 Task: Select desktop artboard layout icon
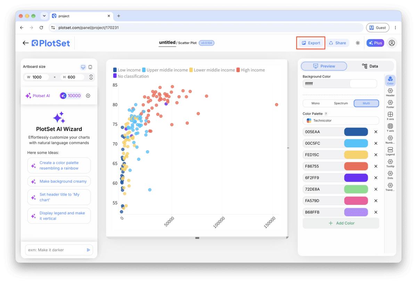(x=83, y=67)
